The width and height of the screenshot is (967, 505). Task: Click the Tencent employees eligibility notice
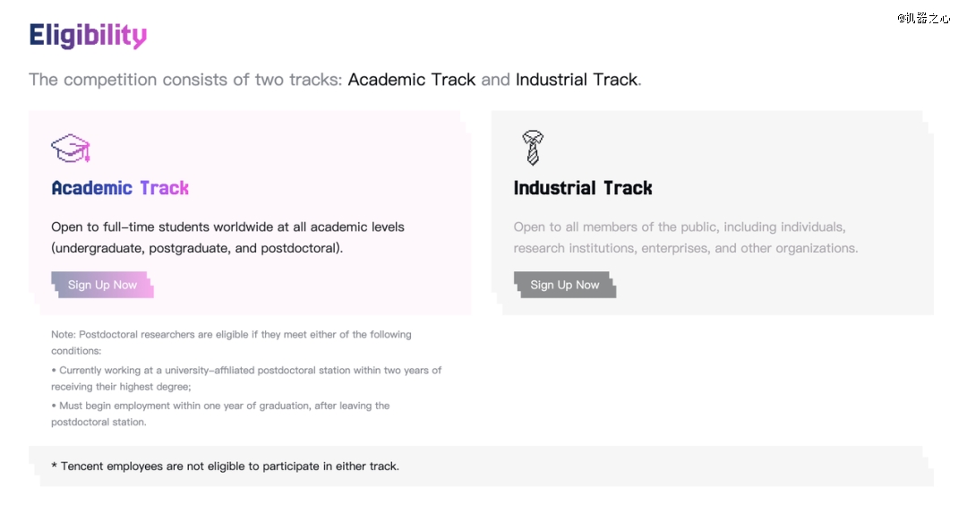click(x=226, y=466)
